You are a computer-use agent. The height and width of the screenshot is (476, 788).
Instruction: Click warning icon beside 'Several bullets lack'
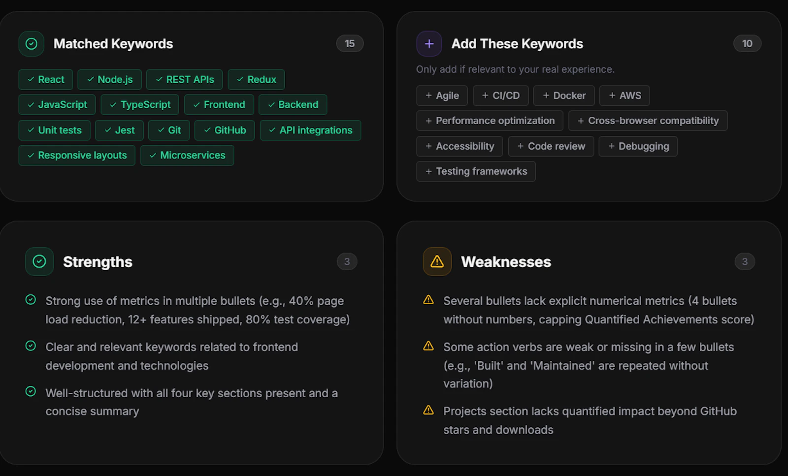[x=428, y=300]
